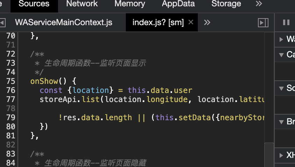Switch to the Network panel tab
Screen dimensions: 295x167
coord(82,4)
